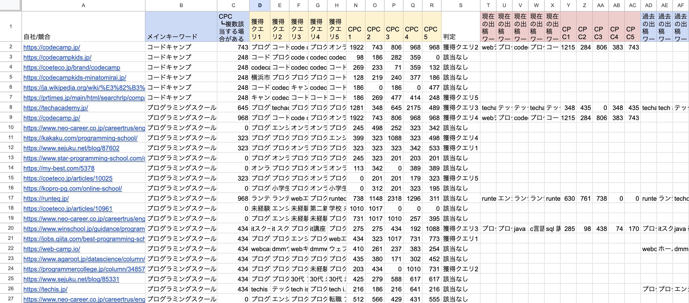Visit the kopro-pg.com online-school link
This screenshot has height=303, width=689.
pos(73,188)
